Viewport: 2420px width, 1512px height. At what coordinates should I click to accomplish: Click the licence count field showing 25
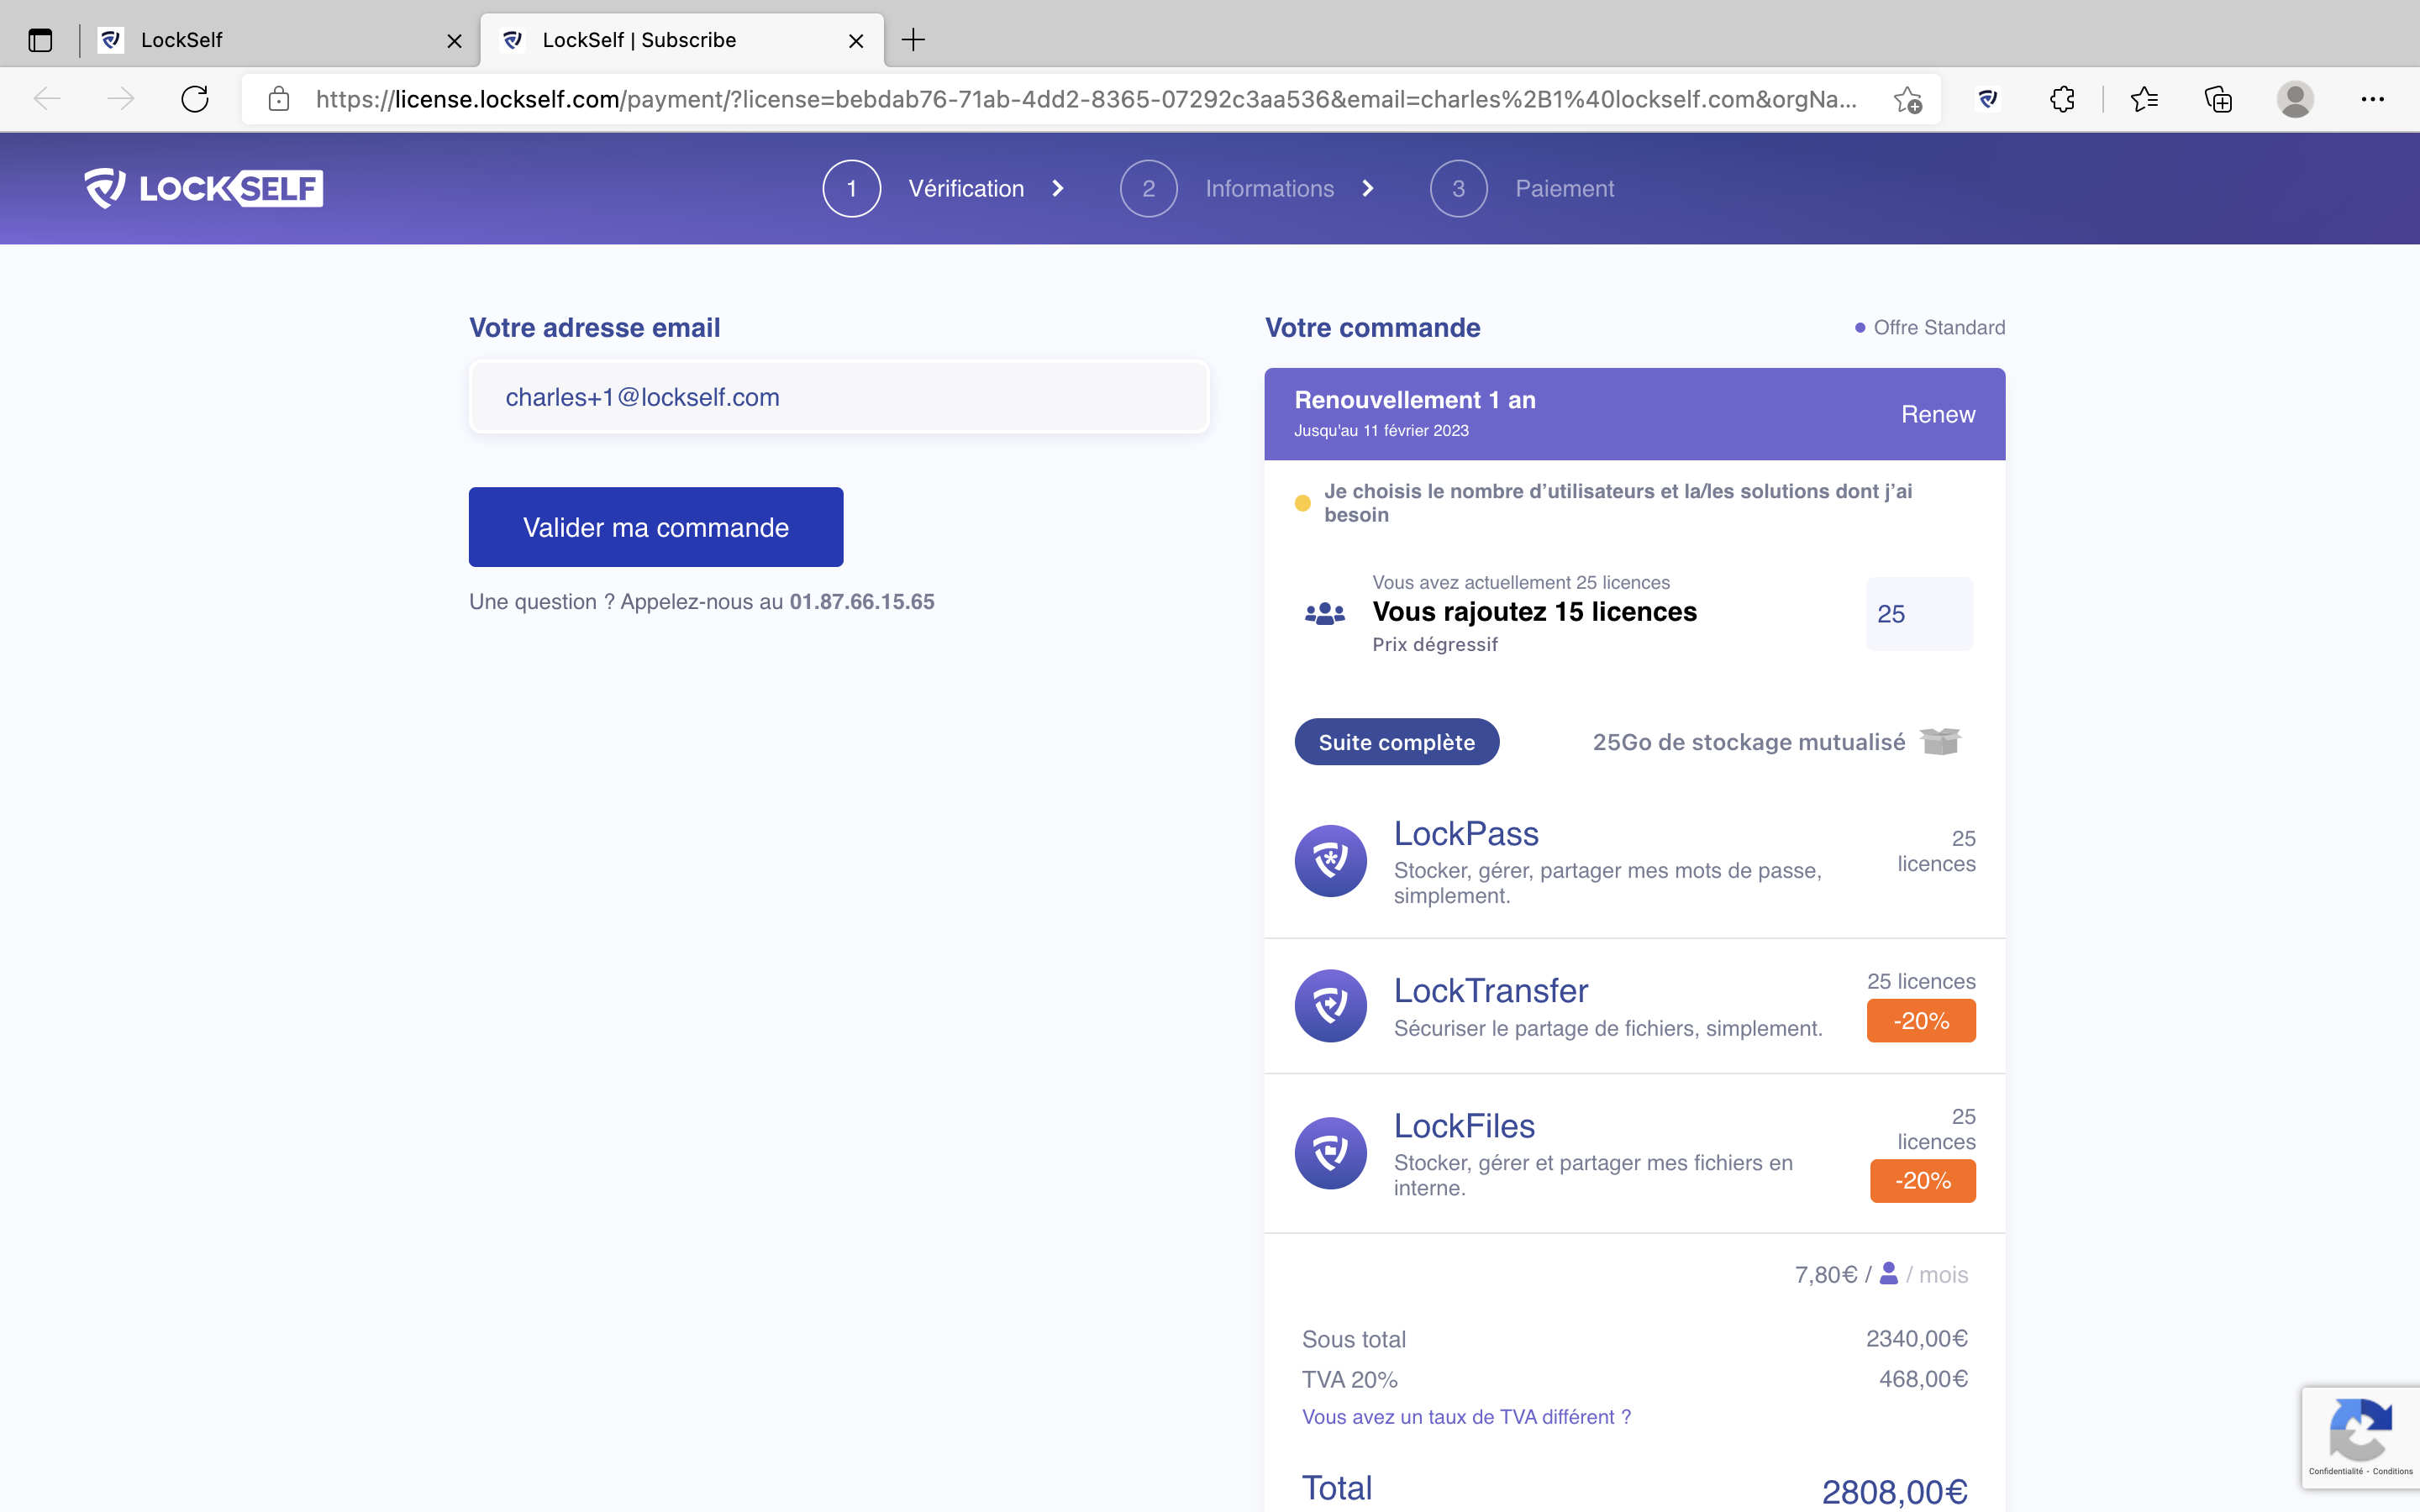pos(1918,614)
